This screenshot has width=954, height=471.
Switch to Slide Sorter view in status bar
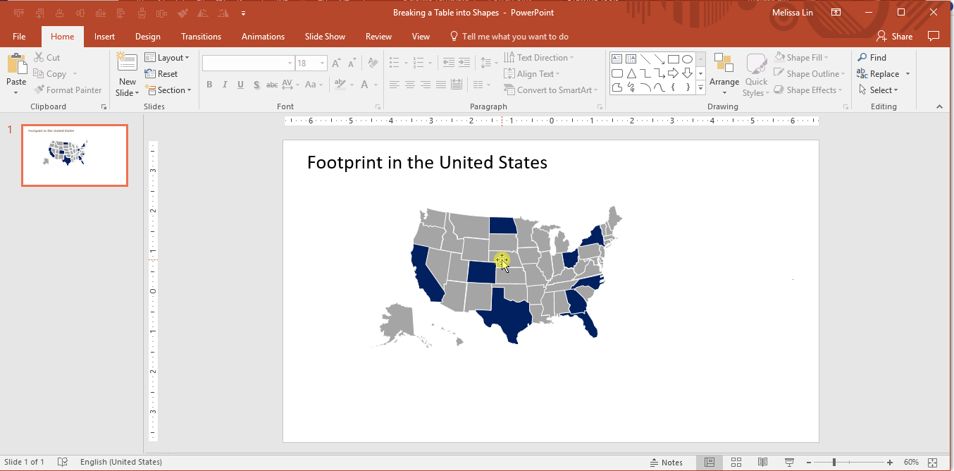[x=736, y=462]
